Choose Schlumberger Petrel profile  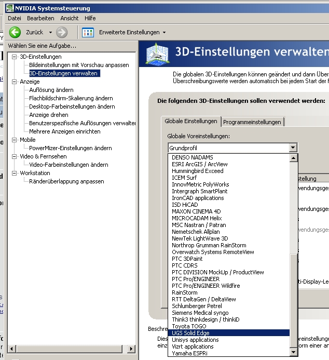click(x=229, y=306)
